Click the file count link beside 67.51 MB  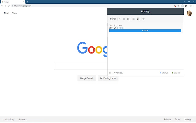(120, 28)
